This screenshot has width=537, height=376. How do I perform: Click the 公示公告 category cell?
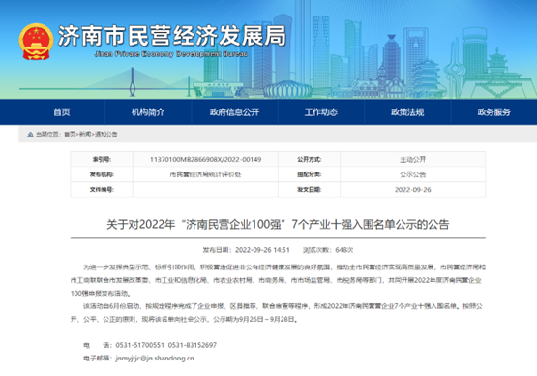coord(413,174)
